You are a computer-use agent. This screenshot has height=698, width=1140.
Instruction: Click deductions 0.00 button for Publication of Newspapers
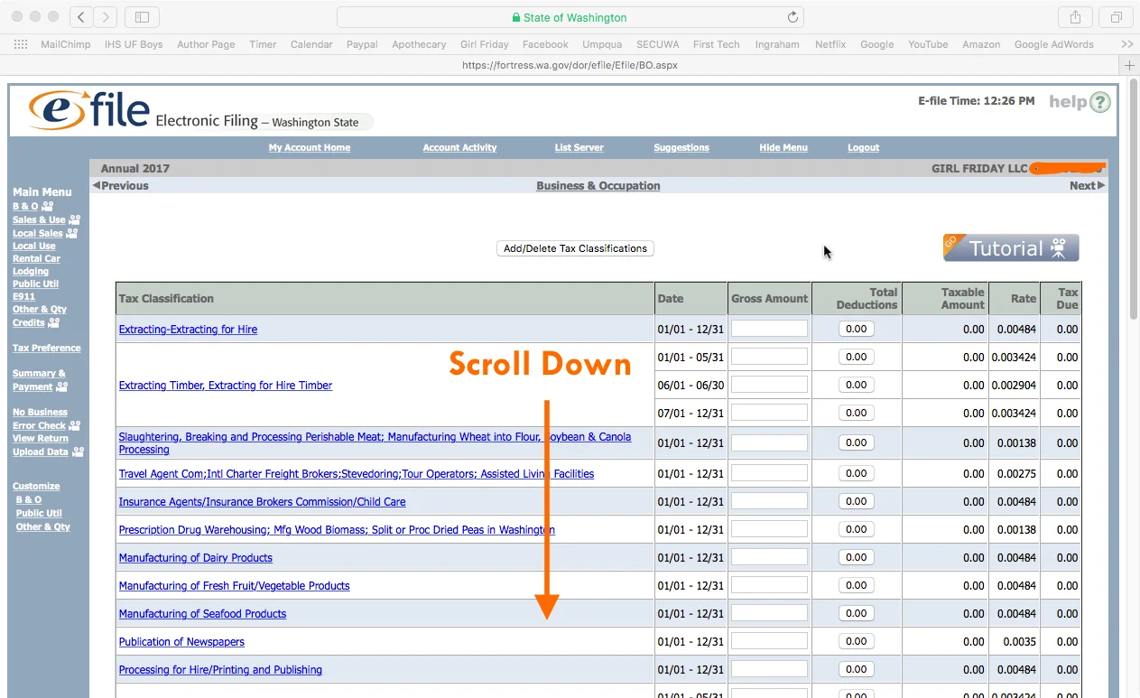(x=857, y=641)
